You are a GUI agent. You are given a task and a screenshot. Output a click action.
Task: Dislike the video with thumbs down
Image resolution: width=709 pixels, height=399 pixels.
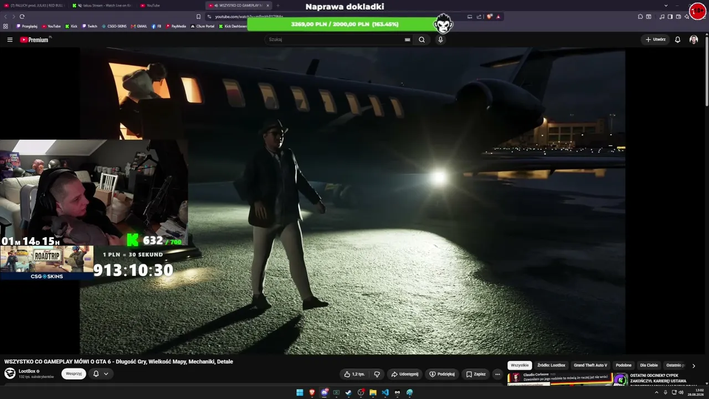click(377, 374)
